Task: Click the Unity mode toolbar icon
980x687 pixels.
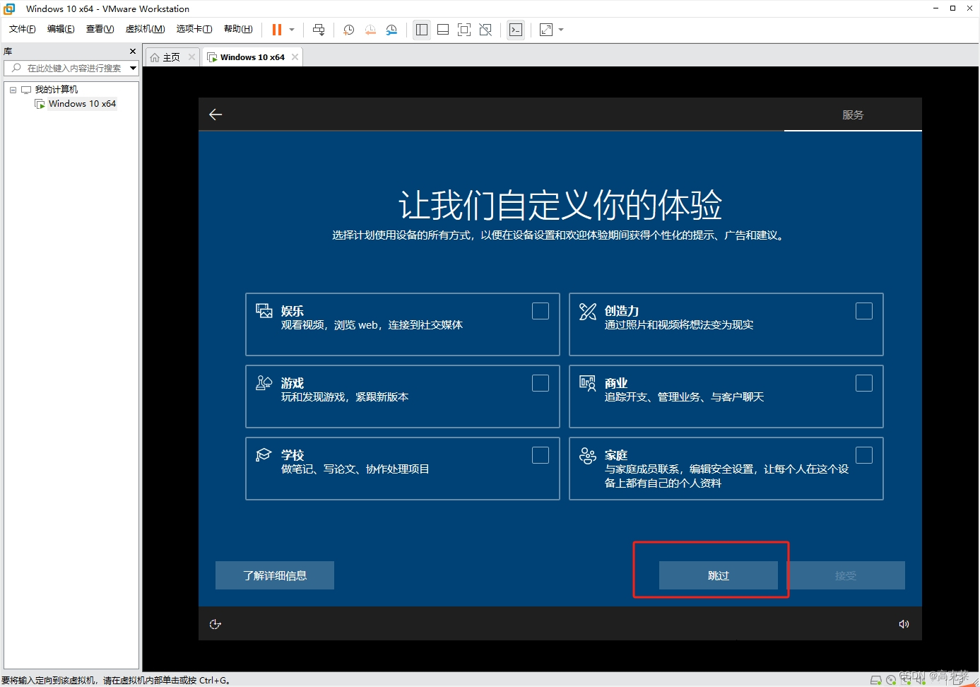Action: point(485,30)
